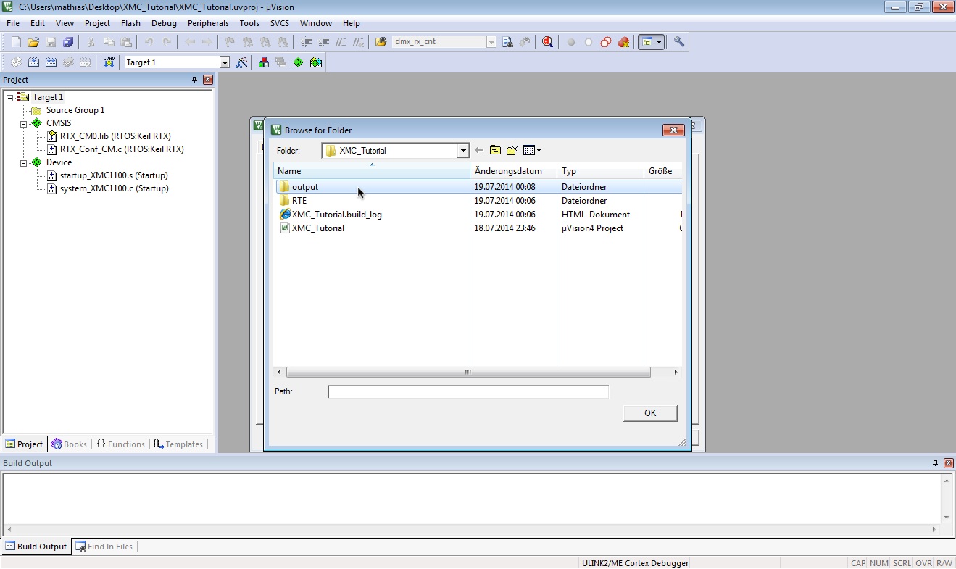Select RTX_Conf_CM.c in Project tree
This screenshot has width=956, height=569.
tap(122, 149)
